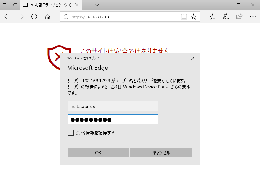Expand tab previews chevron
The width and height of the screenshot is (260, 195).
97,5
